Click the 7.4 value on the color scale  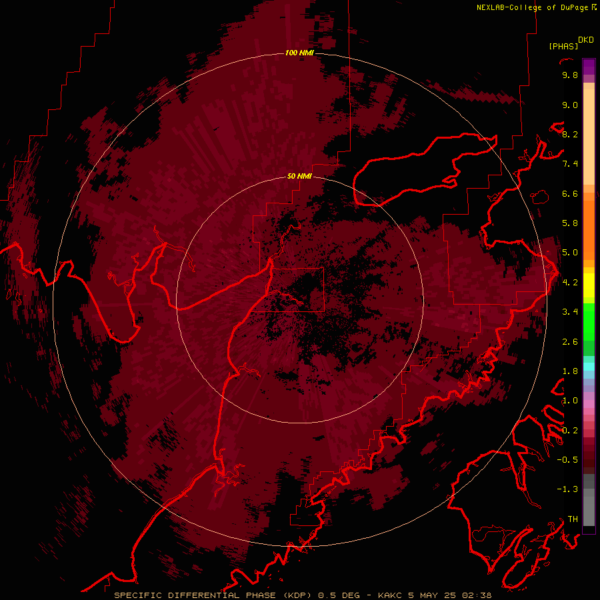(570, 164)
